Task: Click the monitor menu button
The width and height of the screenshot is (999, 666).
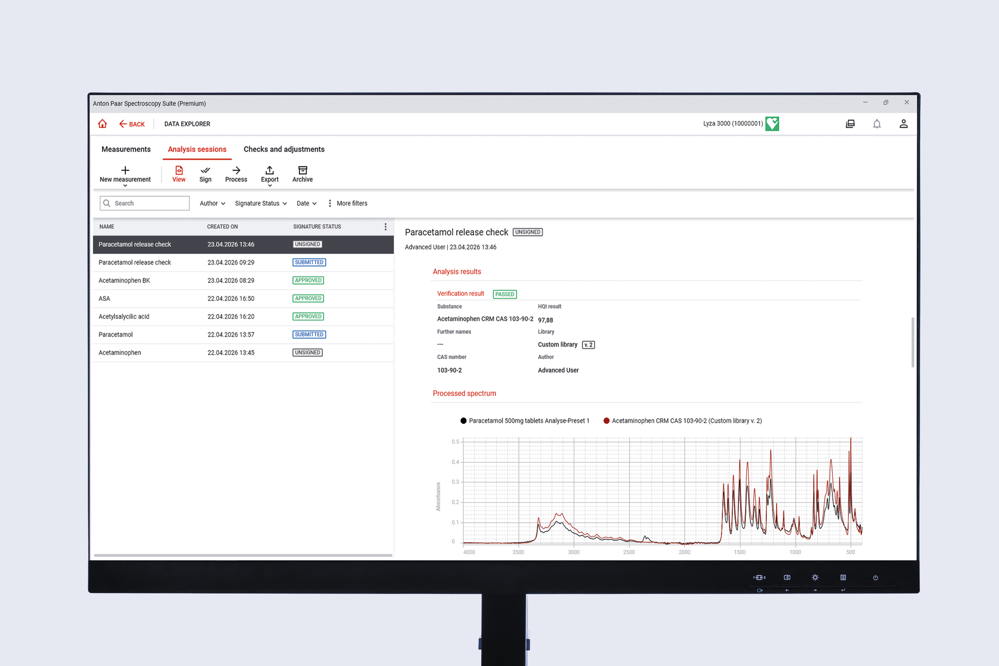Action: tap(843, 578)
